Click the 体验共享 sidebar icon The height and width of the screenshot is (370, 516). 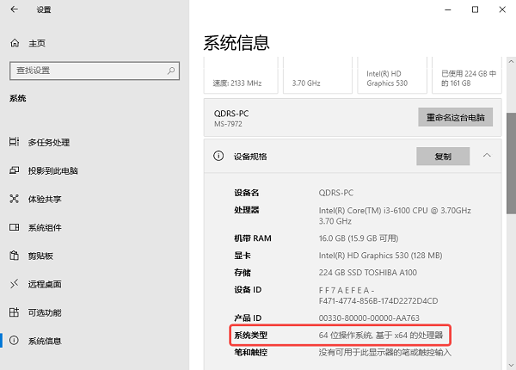[x=14, y=199]
